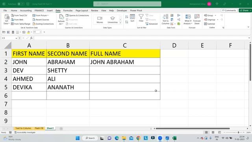
Task: Open Windows Start menu
Action: click(78, 138)
